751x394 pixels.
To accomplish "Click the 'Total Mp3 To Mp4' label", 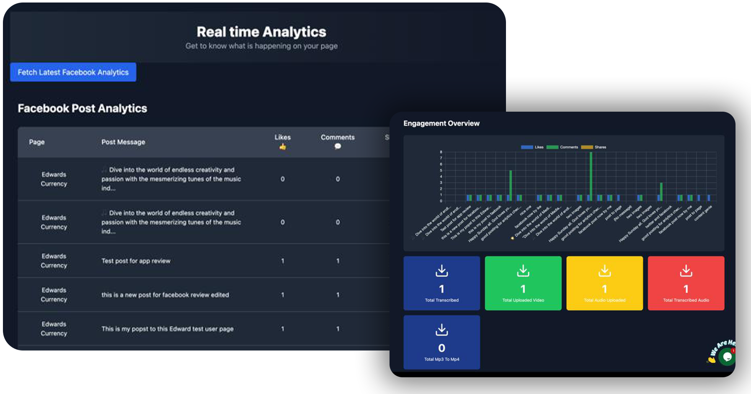I will (x=441, y=359).
